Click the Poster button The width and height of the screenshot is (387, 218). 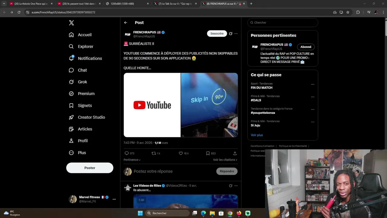pyautogui.click(x=90, y=168)
